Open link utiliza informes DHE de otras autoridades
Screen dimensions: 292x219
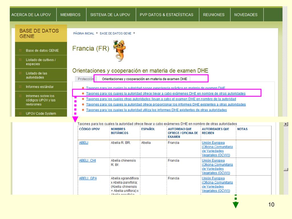[157, 110]
